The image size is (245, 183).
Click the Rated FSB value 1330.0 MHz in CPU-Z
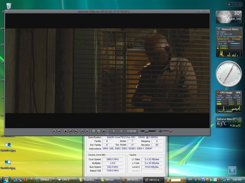[x=112, y=171]
